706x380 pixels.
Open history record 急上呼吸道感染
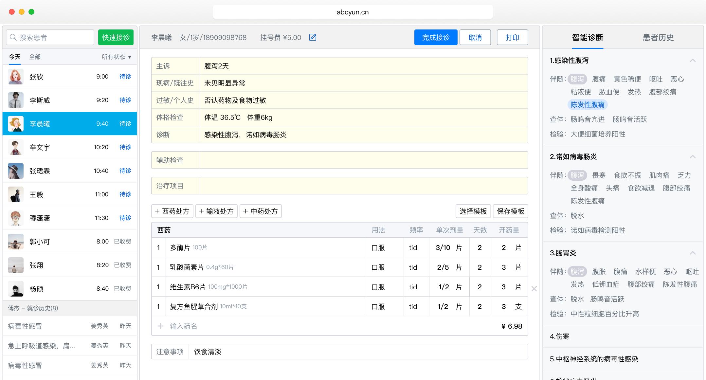click(x=70, y=346)
